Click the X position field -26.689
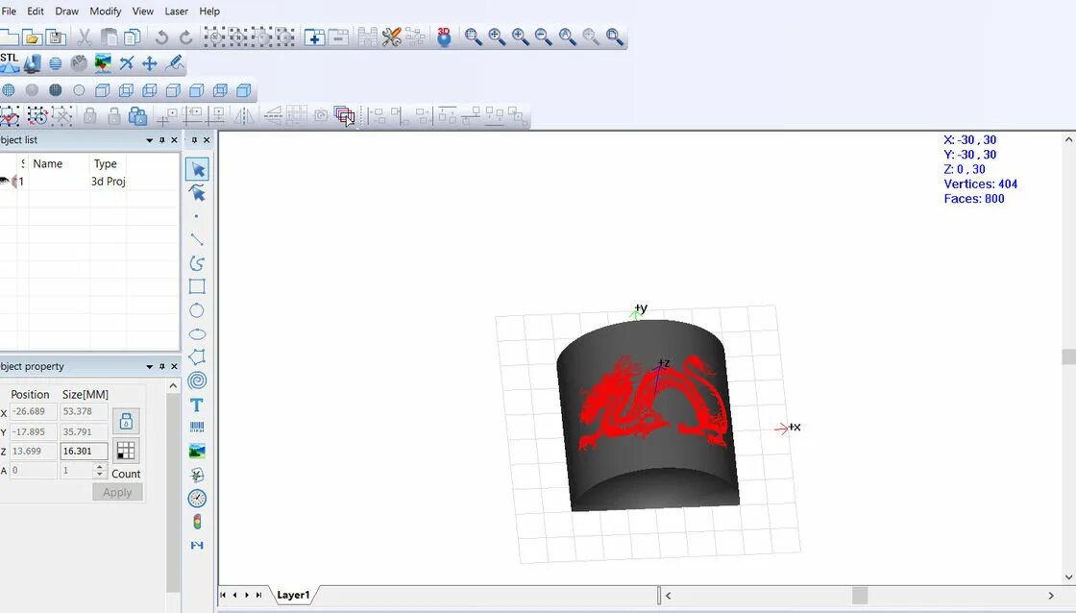This screenshot has height=613, width=1076. pos(33,412)
